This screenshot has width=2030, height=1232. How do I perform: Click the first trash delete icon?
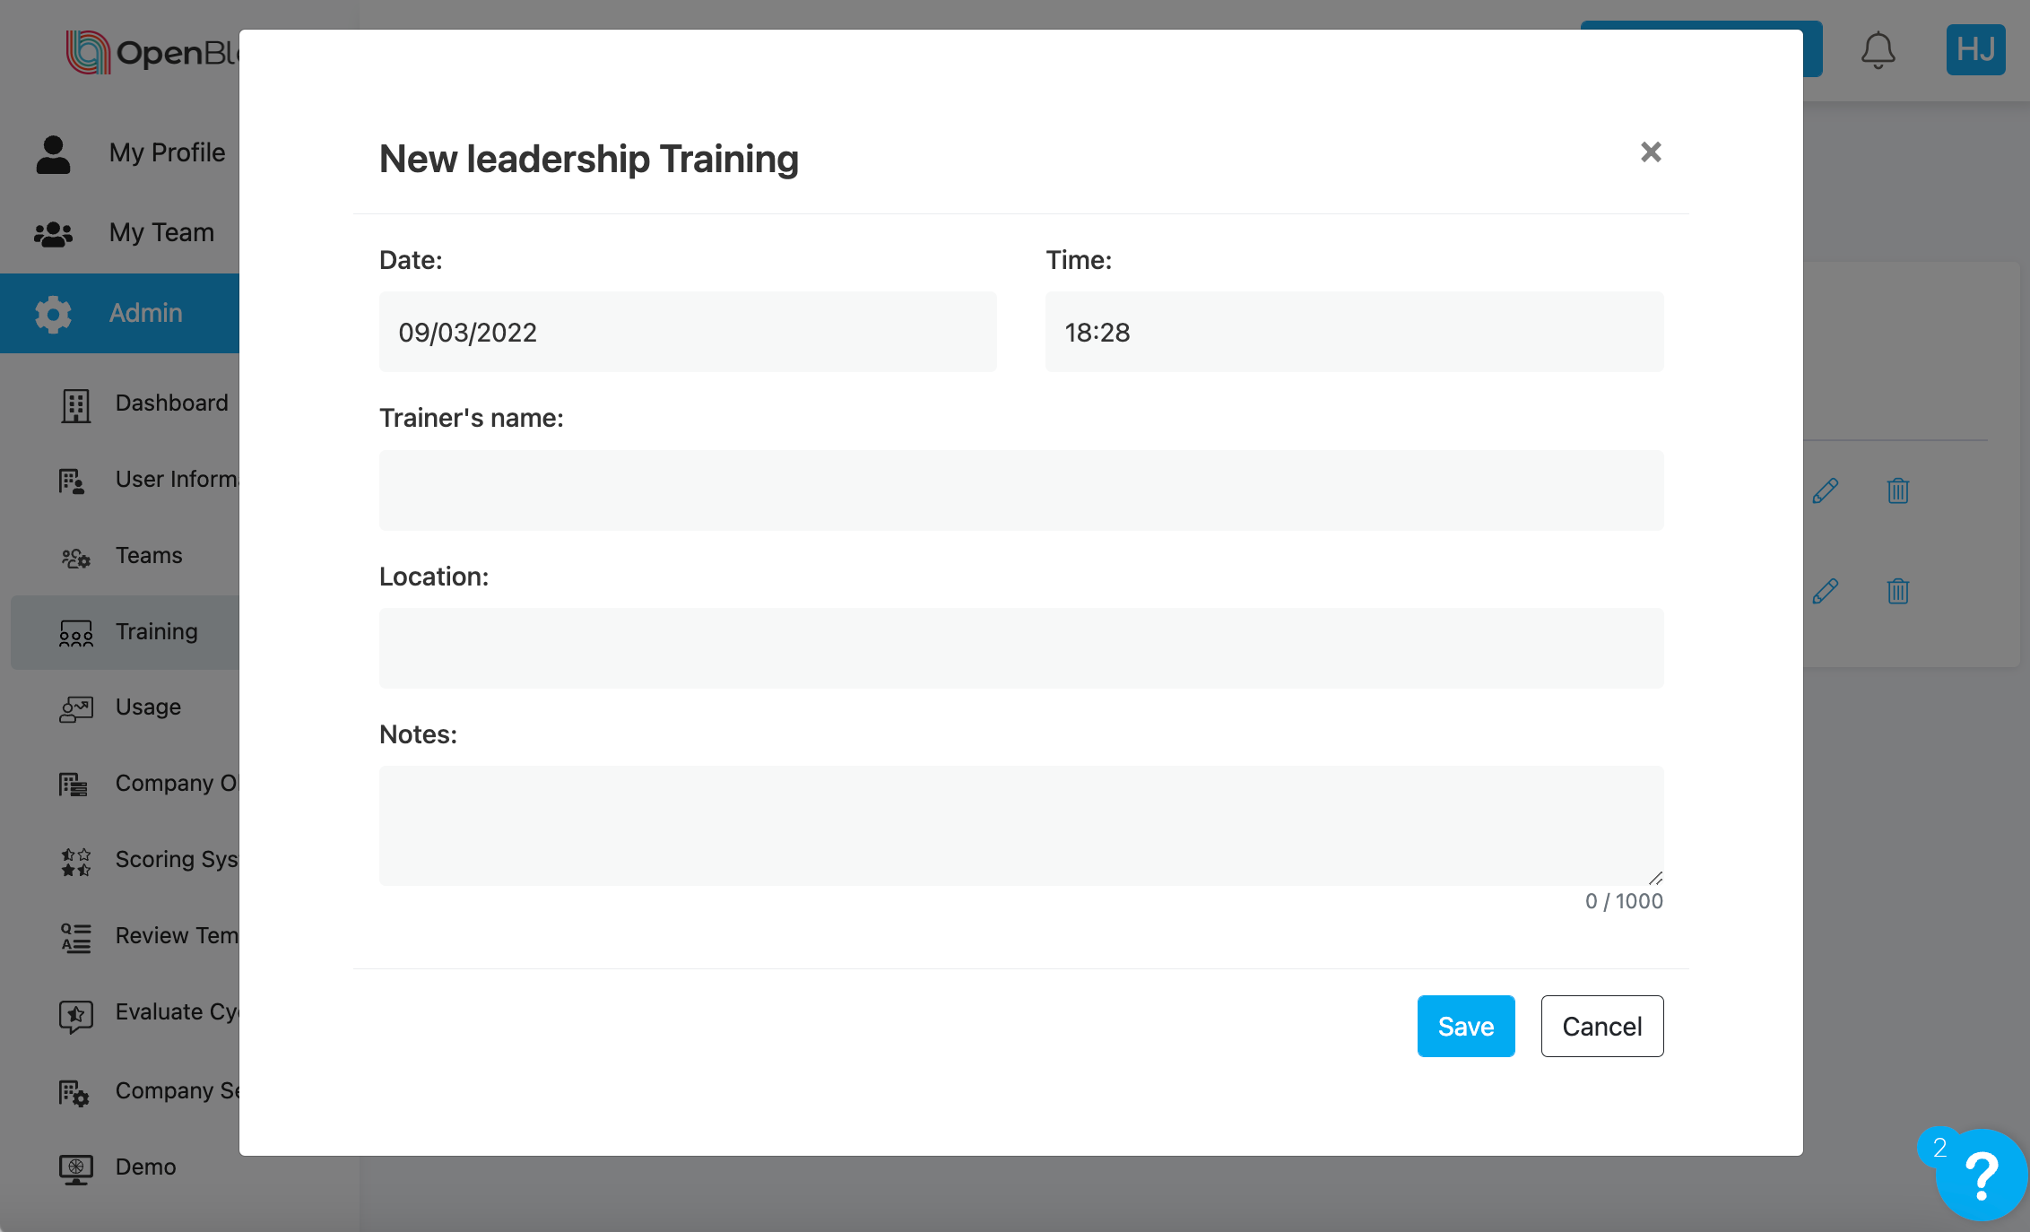tap(1897, 491)
